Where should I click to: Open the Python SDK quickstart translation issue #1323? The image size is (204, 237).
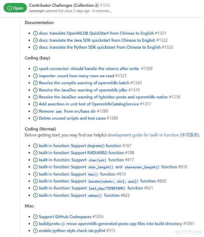coord(100,47)
